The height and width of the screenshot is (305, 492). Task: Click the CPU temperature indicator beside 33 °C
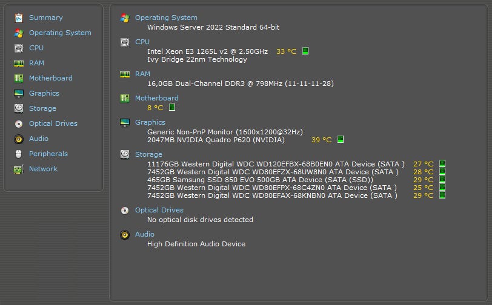pos(305,51)
